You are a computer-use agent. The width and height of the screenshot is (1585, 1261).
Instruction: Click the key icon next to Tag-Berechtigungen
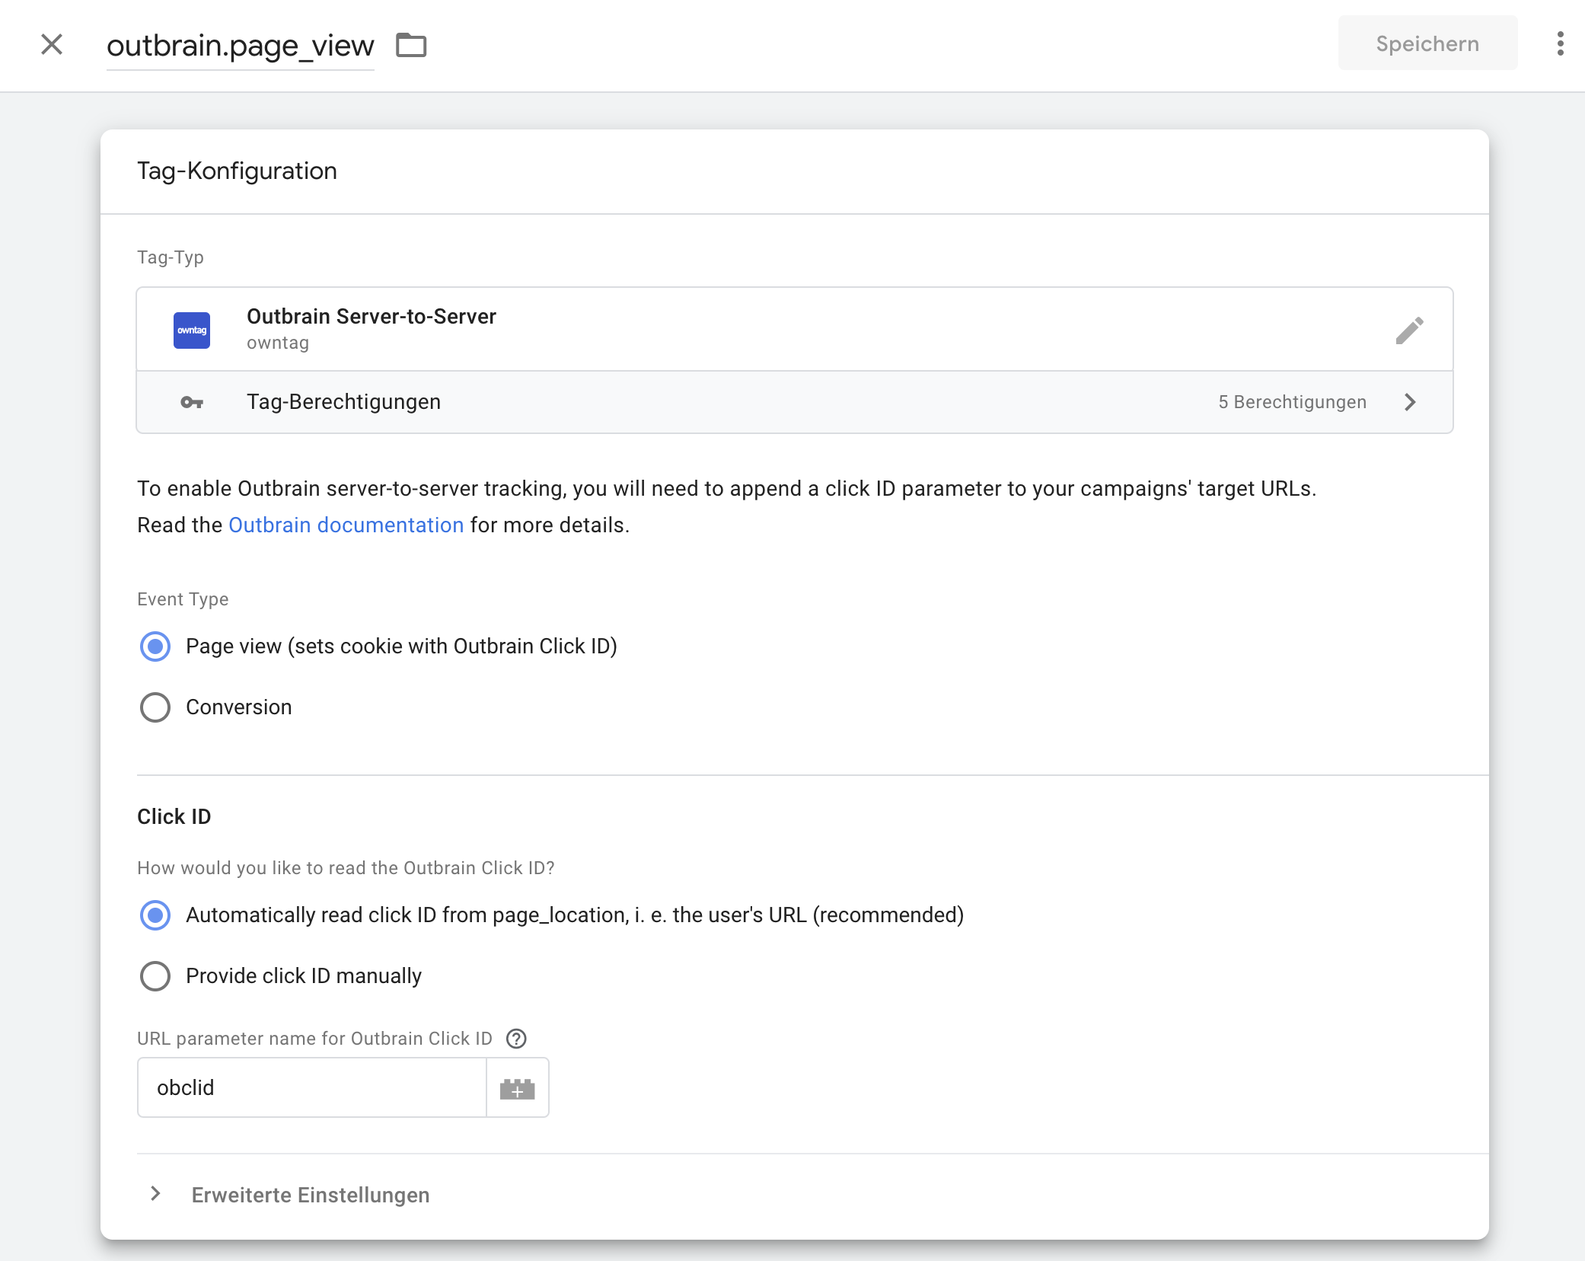[x=192, y=402]
